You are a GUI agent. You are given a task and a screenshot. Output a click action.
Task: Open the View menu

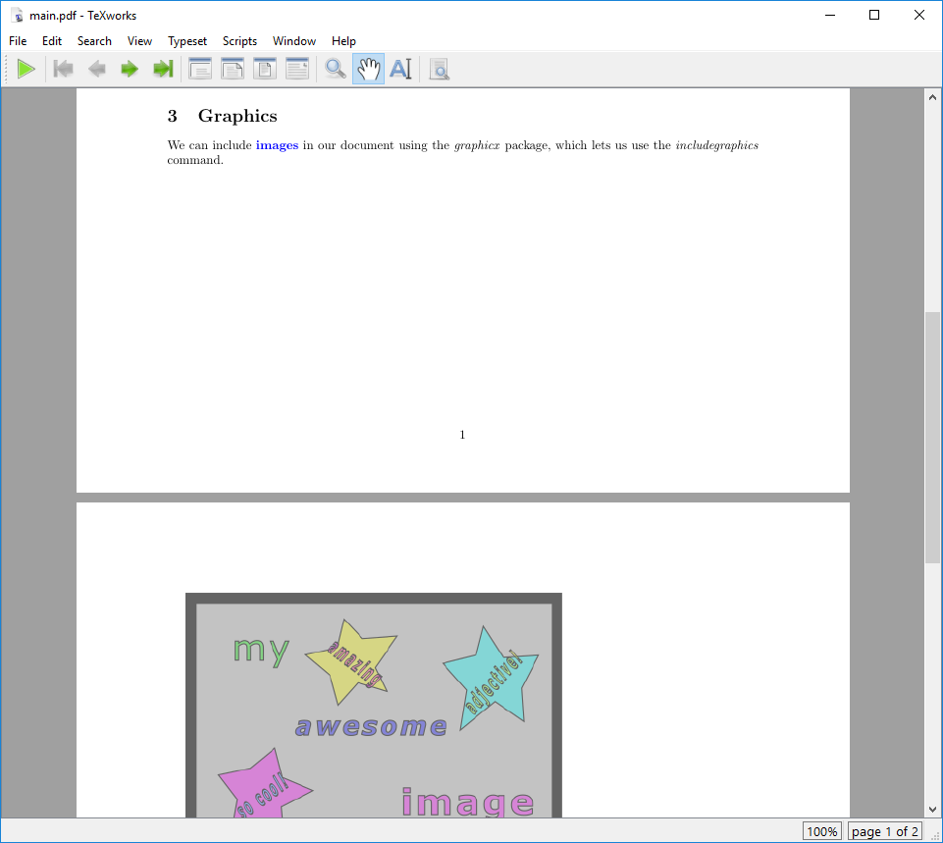tap(139, 40)
